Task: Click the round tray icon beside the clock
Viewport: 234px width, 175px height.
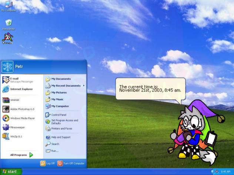Action: (217, 172)
